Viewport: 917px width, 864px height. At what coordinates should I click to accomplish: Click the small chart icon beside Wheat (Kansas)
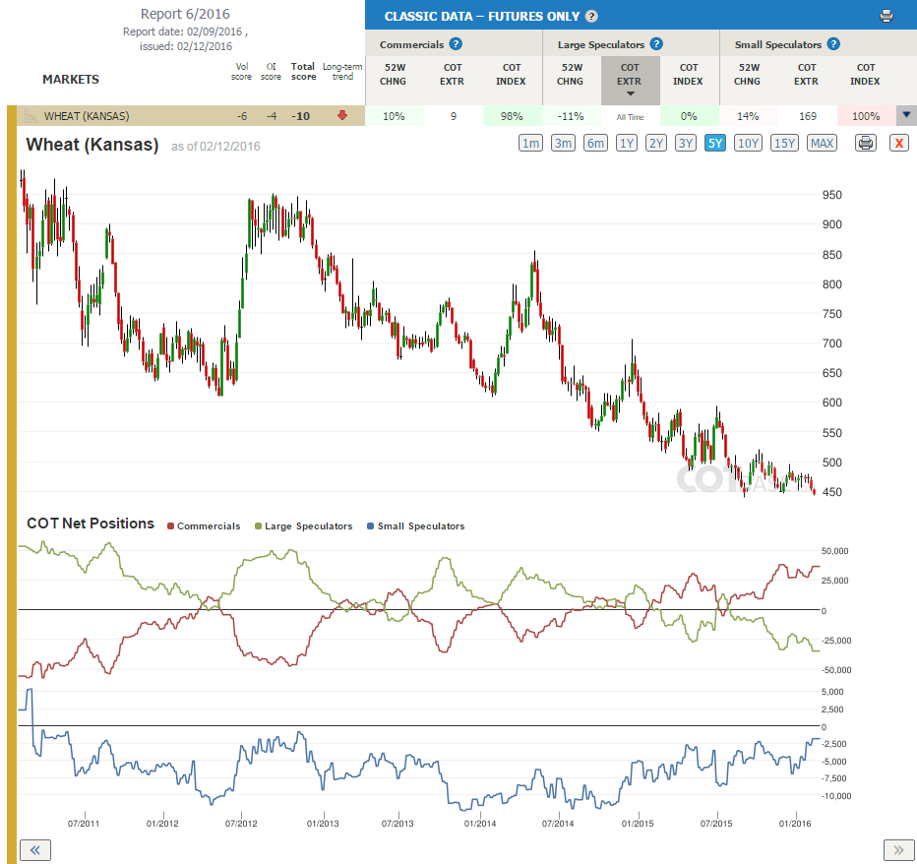point(31,116)
